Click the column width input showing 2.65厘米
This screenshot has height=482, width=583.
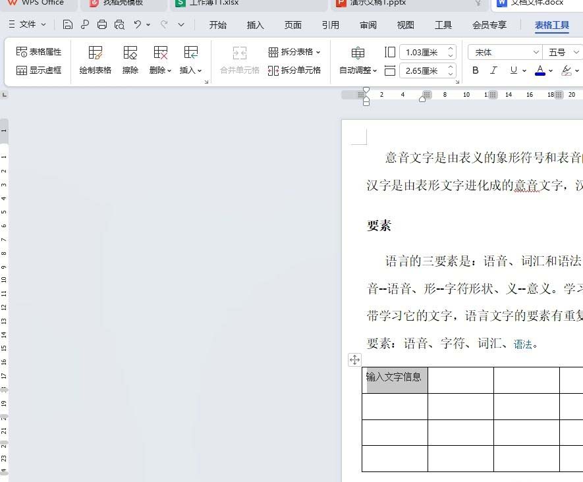click(422, 70)
